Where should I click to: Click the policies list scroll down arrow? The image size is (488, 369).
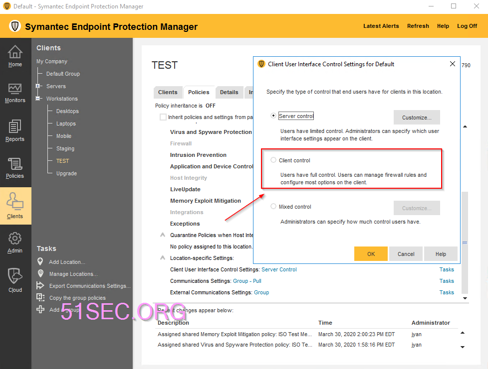(x=465, y=298)
